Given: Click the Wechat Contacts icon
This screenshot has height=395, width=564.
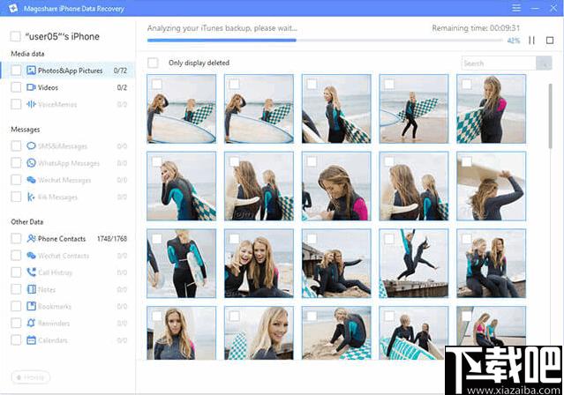Looking at the screenshot, I should point(31,256).
